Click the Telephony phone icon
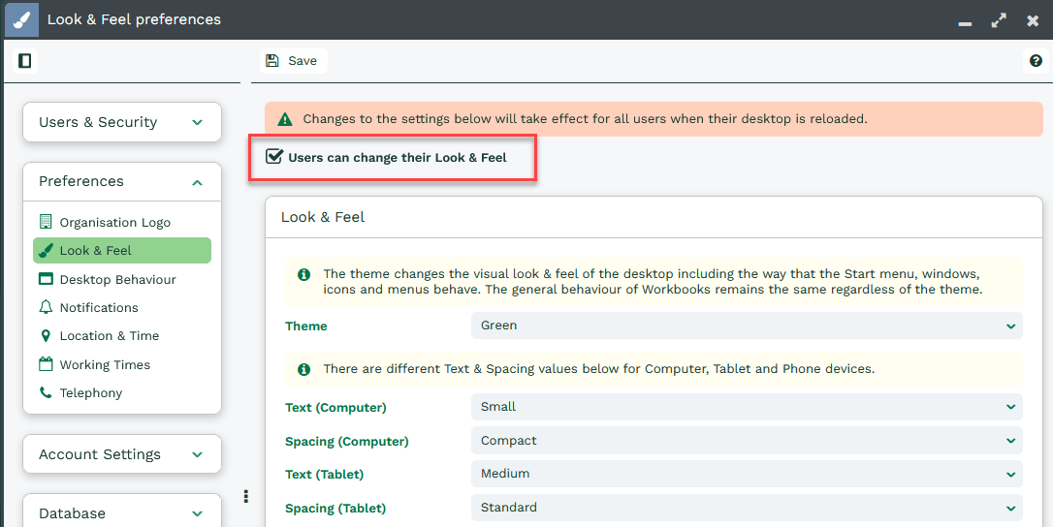The width and height of the screenshot is (1053, 527). coord(46,393)
